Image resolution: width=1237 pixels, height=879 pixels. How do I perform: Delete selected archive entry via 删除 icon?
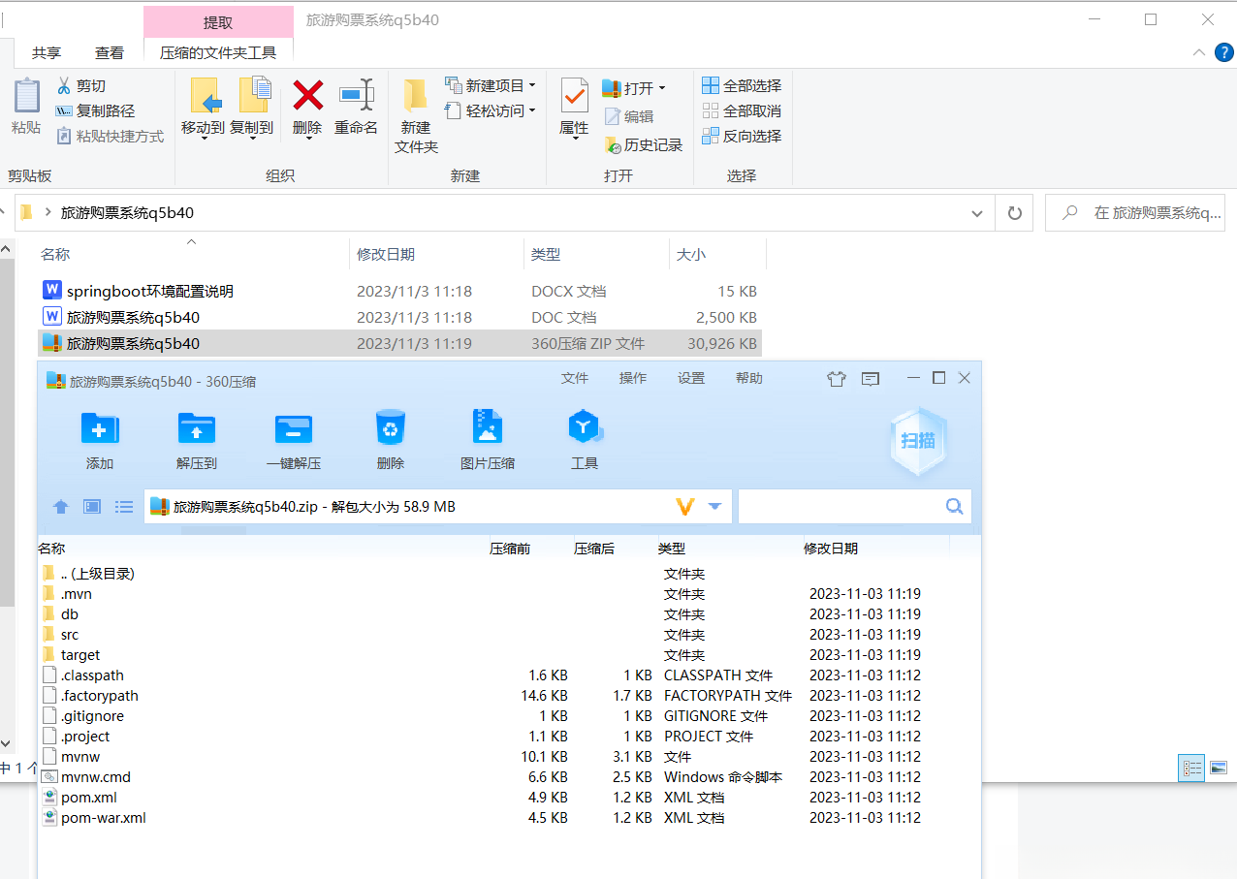(390, 439)
